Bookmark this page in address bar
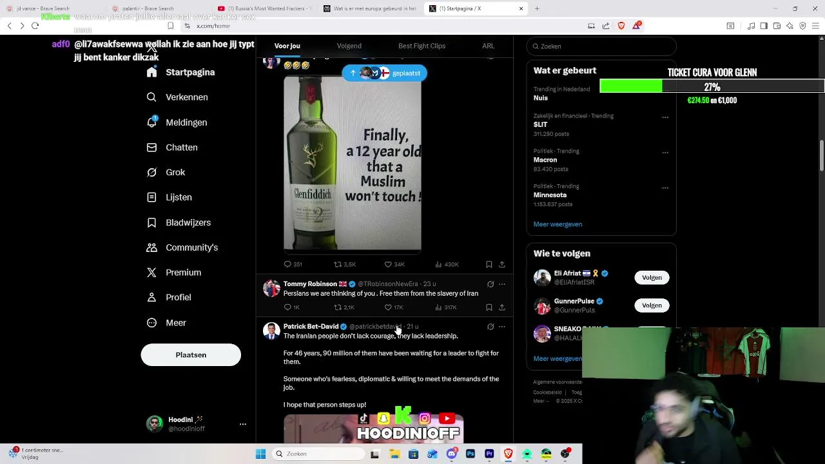Screen dimensions: 825x464 point(170,26)
